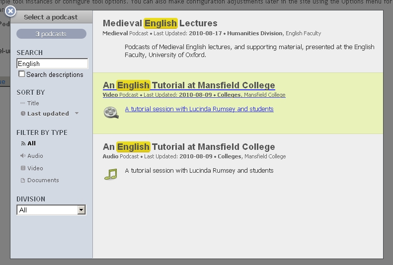This screenshot has height=265, width=393.
Task: Click the page icon beside Documents filter
Action: coord(23,181)
